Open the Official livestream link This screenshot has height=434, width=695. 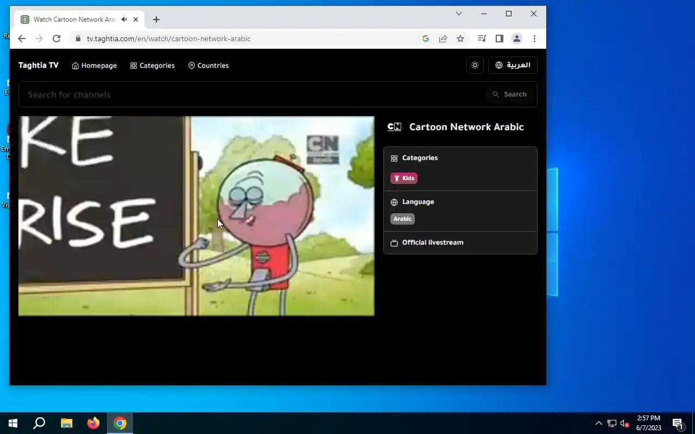(433, 242)
